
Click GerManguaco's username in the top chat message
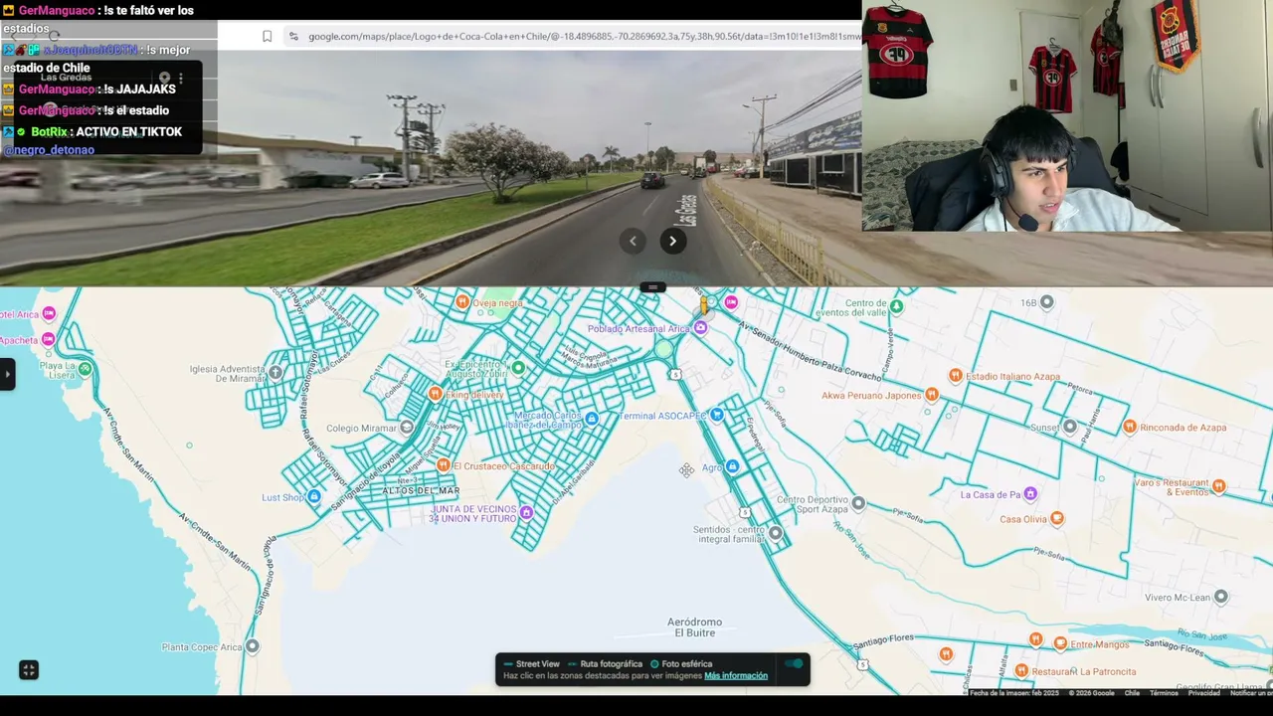(57, 11)
